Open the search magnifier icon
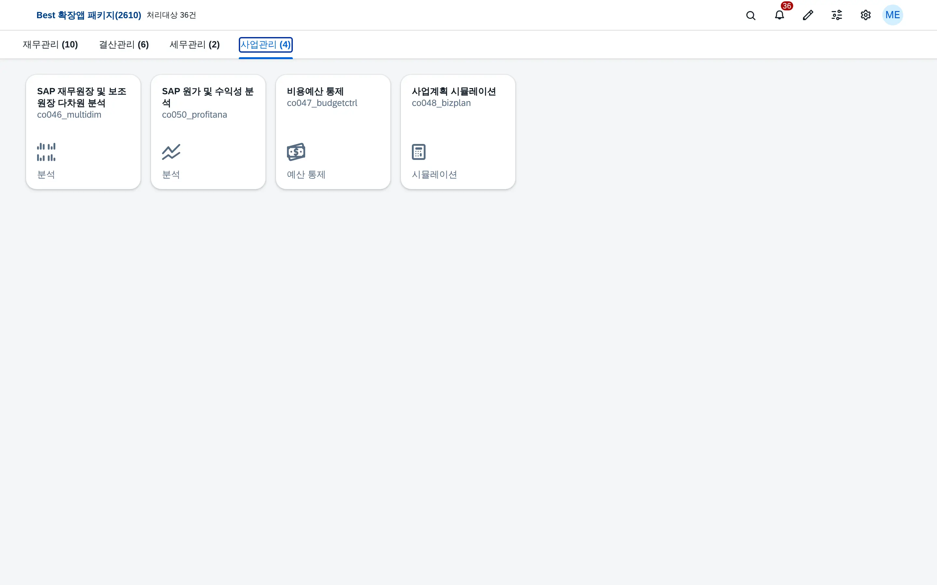Image resolution: width=937 pixels, height=585 pixels. pyautogui.click(x=750, y=16)
